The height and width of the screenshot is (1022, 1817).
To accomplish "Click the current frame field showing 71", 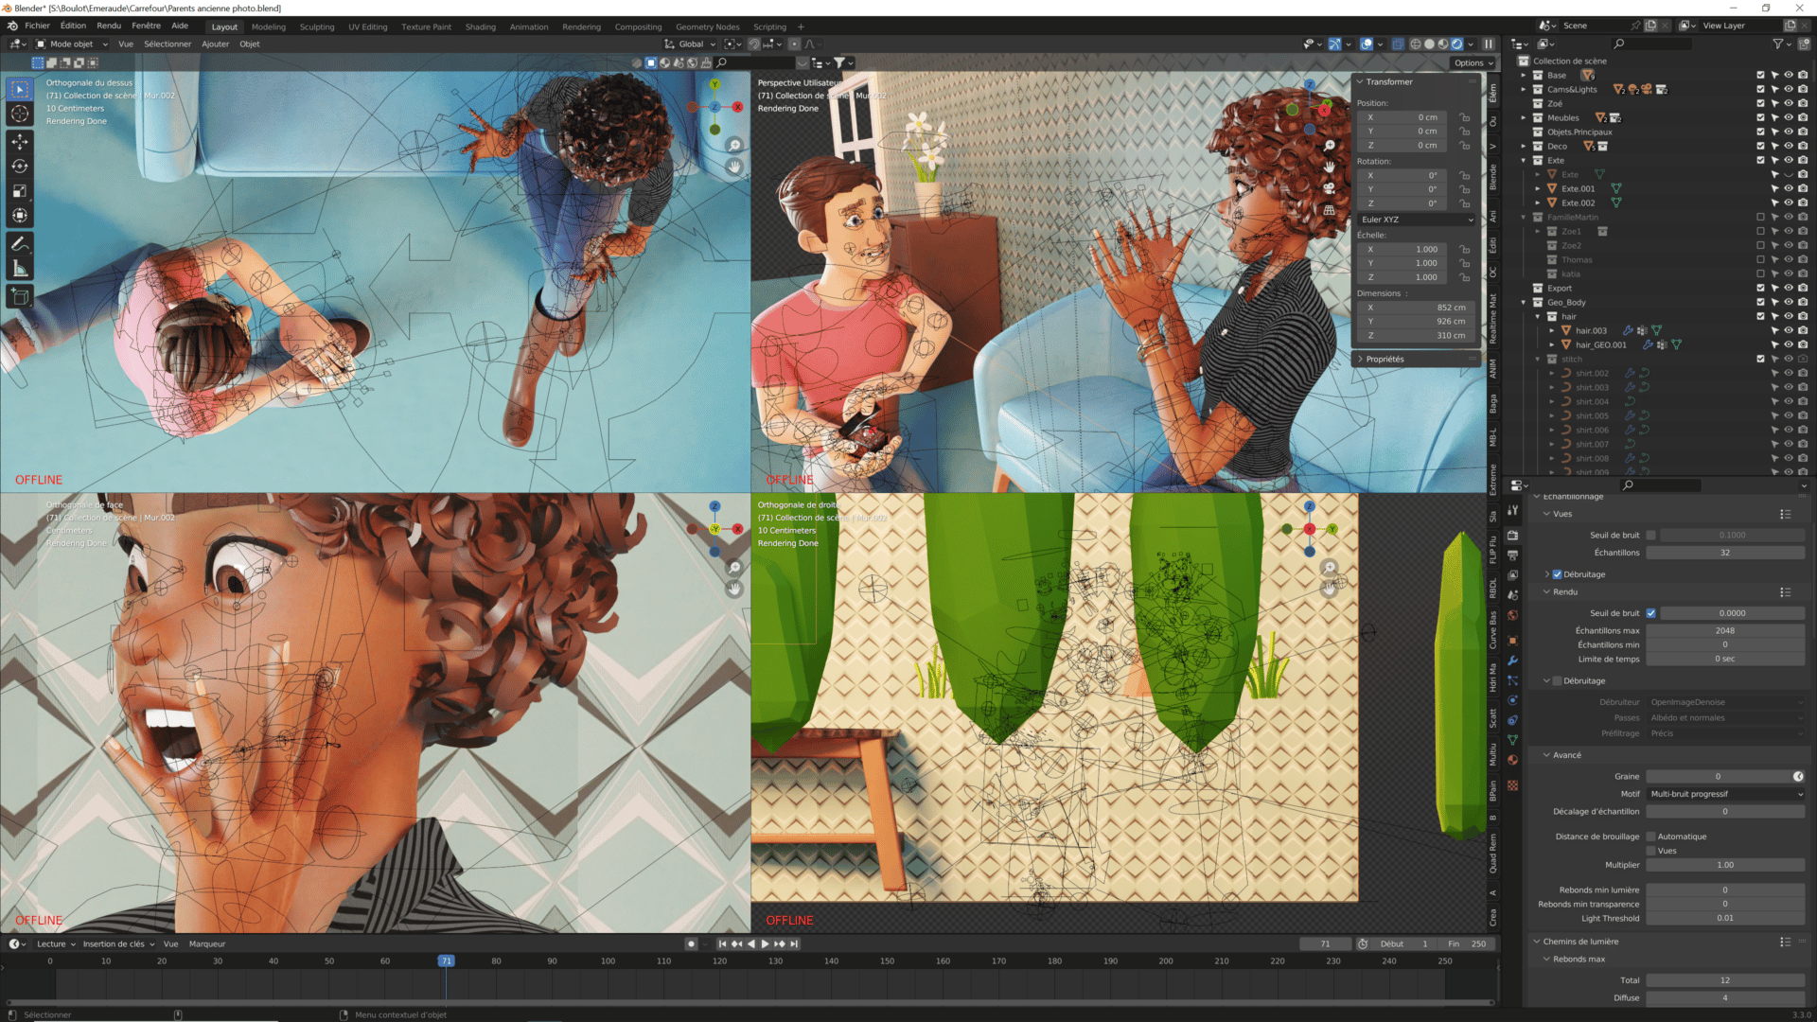I will click(x=1326, y=943).
